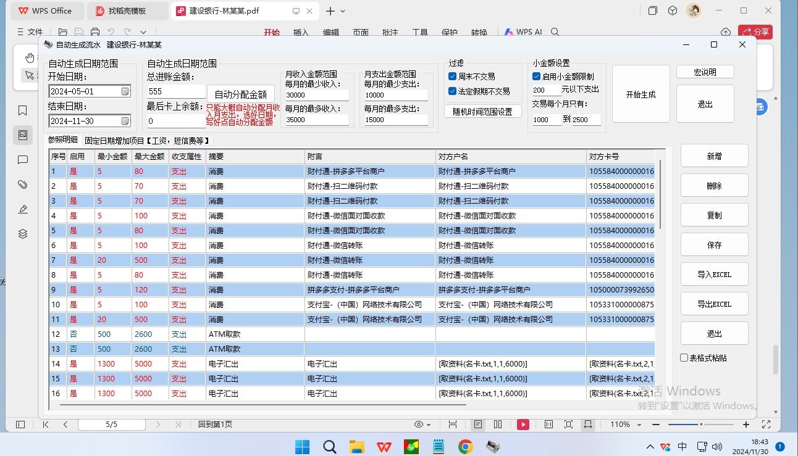Click the zoom slider handle in status bar
This screenshot has height=456, width=798.
coord(701,425)
